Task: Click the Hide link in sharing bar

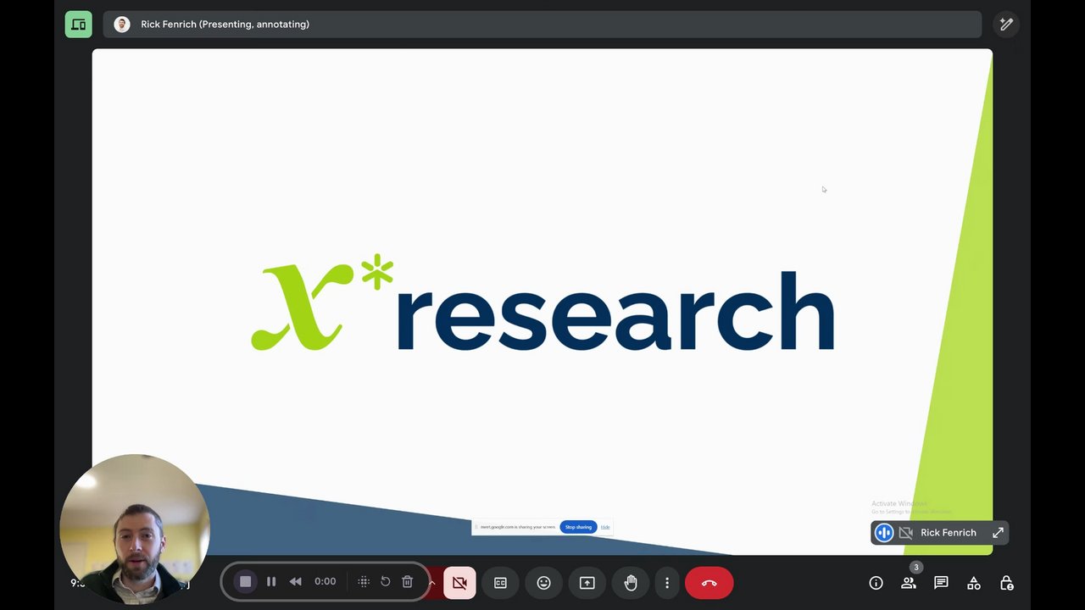Action: click(605, 527)
